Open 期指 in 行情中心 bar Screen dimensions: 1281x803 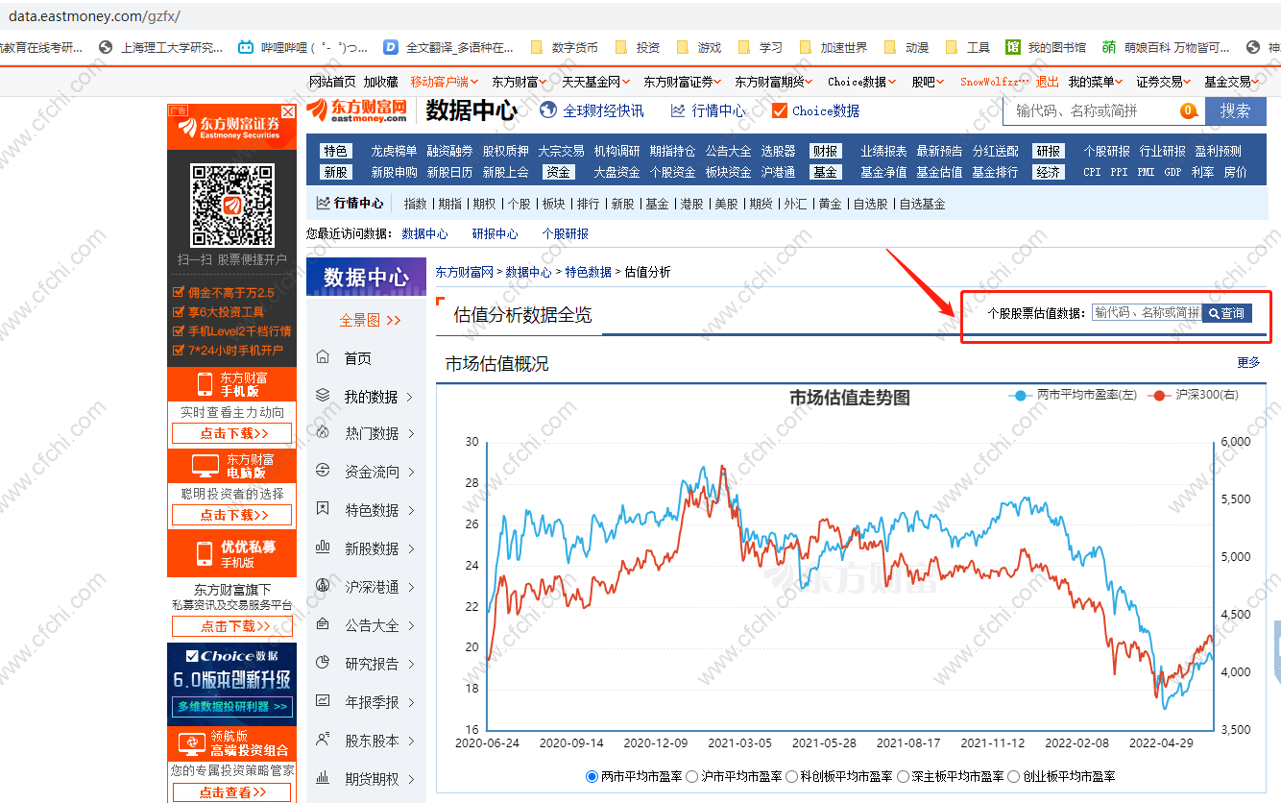[x=449, y=204]
